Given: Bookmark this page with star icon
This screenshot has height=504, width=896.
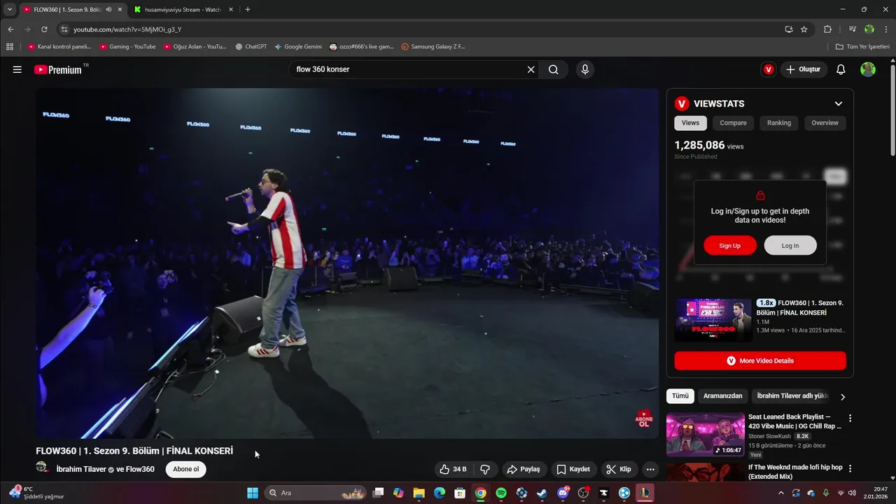Looking at the screenshot, I should click(804, 29).
